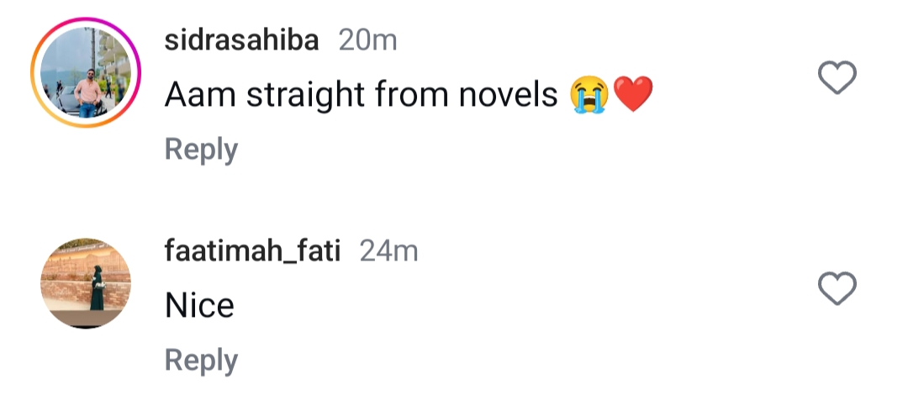View faatimah_fati's profile picture
Image resolution: width=908 pixels, height=395 pixels.
[x=85, y=283]
